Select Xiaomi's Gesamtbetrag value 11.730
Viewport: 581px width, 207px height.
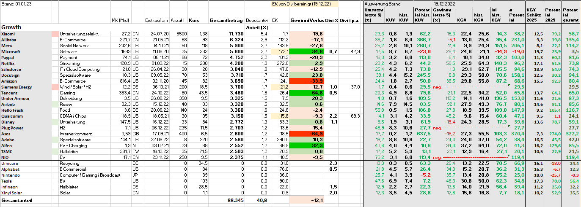(226, 33)
